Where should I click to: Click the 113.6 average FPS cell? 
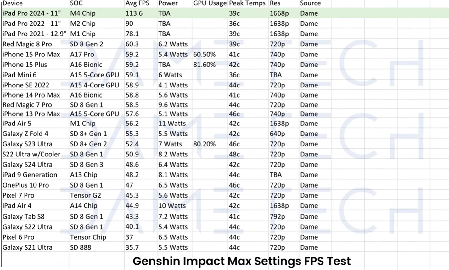click(x=134, y=13)
